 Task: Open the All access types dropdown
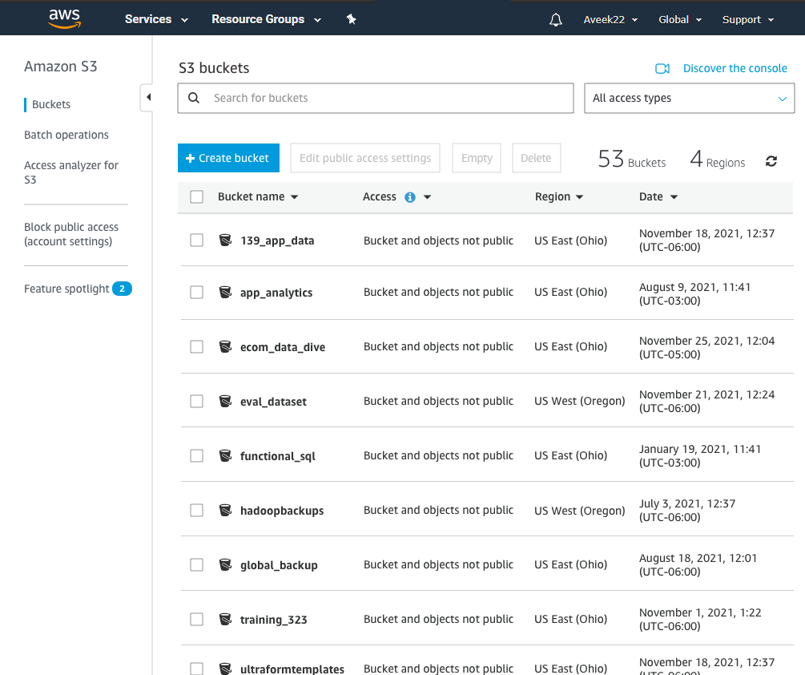(x=689, y=99)
